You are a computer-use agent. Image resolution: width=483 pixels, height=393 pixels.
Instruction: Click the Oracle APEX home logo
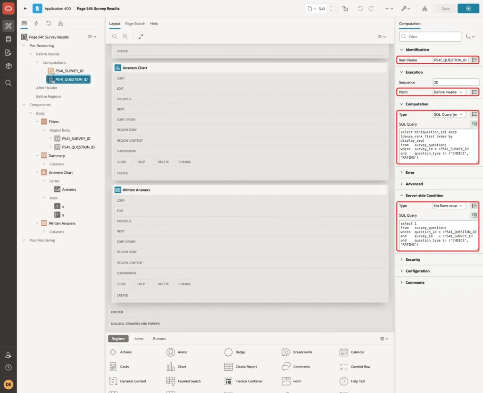click(x=8, y=9)
